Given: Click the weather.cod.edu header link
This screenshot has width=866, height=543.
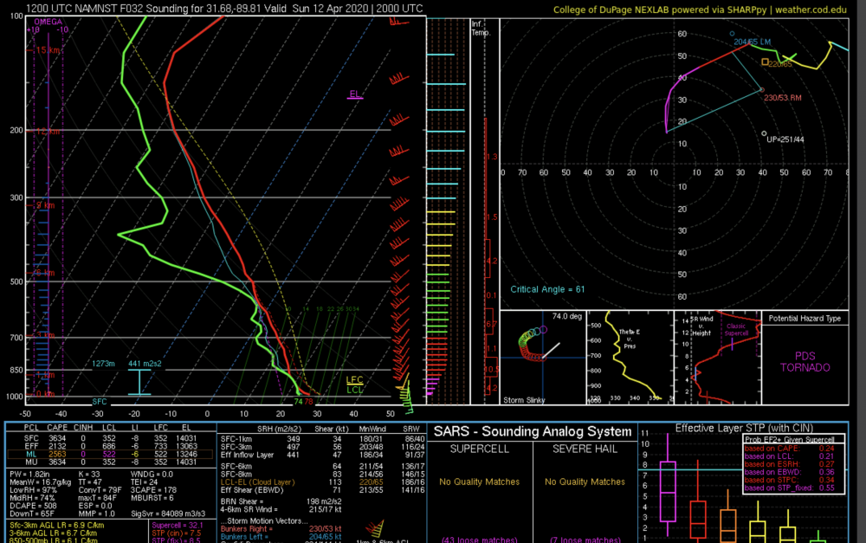Looking at the screenshot, I should pos(811,10).
